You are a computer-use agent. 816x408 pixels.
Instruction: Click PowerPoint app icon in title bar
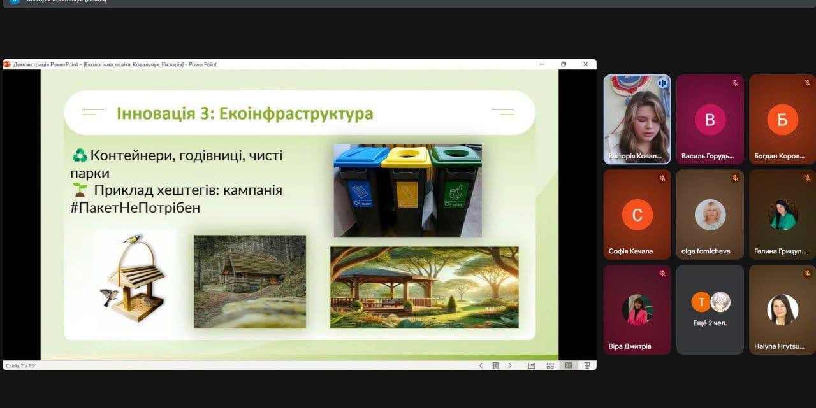7,64
